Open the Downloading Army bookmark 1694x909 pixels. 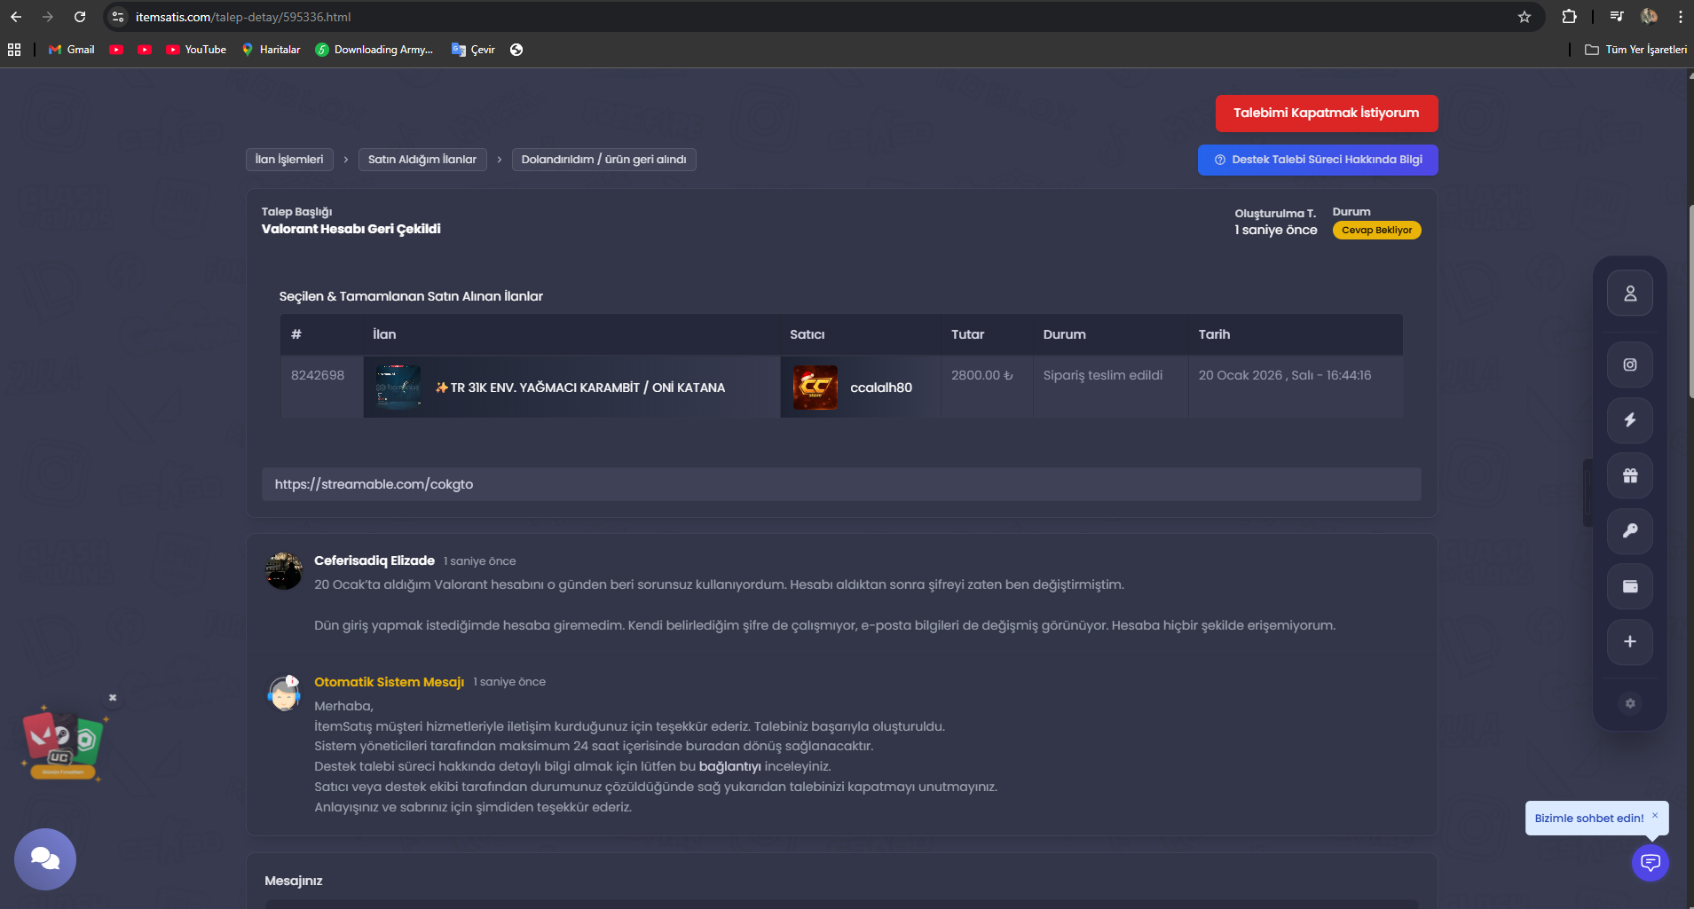[374, 50]
